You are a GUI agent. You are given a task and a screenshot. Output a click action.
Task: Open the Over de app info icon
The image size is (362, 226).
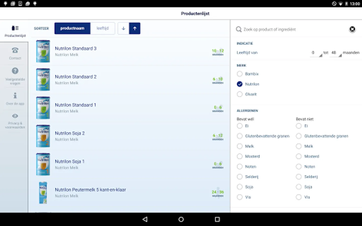click(15, 95)
